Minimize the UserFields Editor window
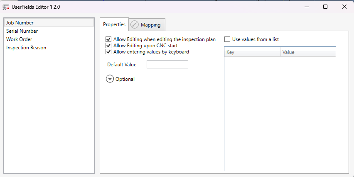 306,7
